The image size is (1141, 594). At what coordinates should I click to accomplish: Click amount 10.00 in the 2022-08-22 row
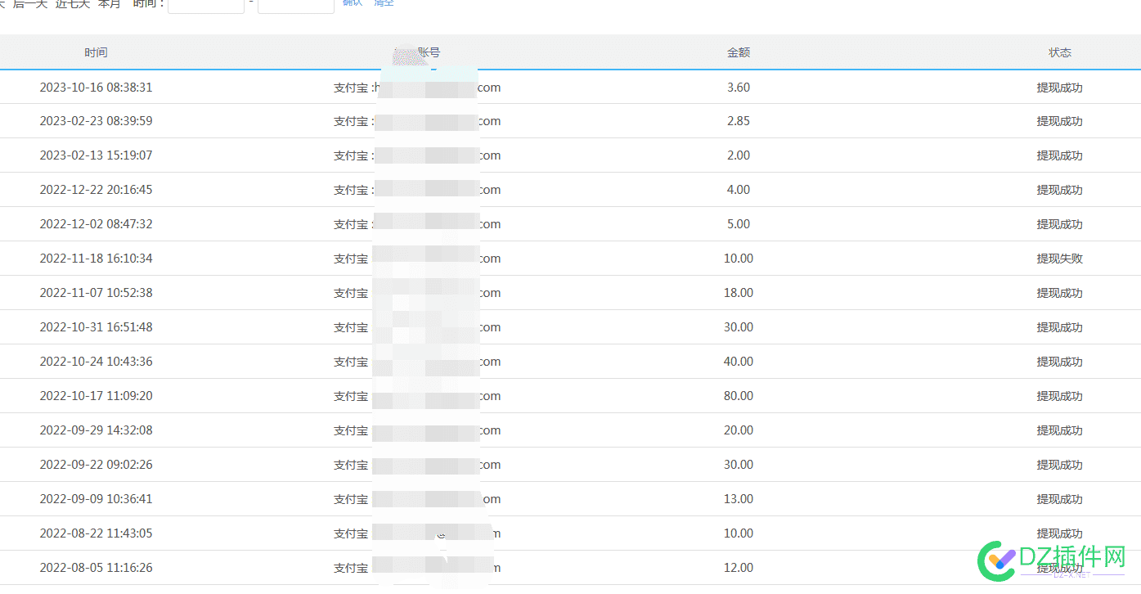(739, 533)
